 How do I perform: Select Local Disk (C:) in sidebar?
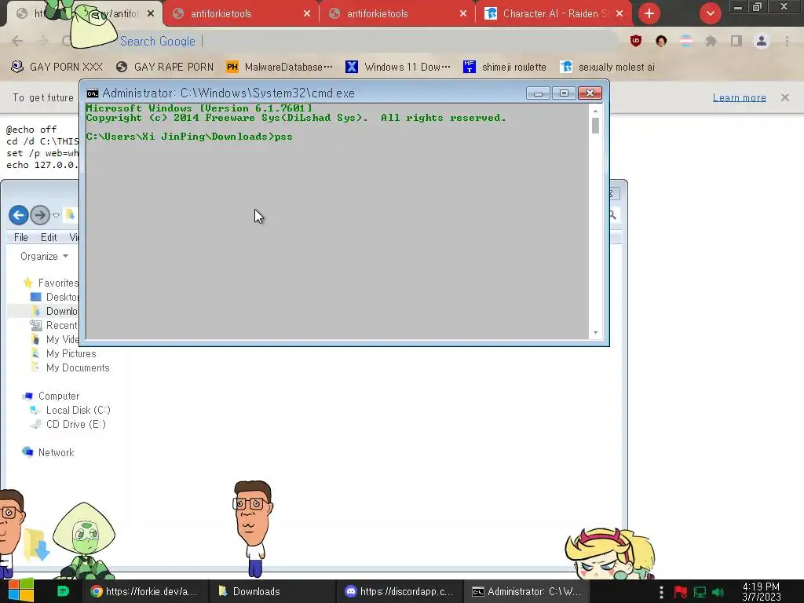tap(70, 410)
